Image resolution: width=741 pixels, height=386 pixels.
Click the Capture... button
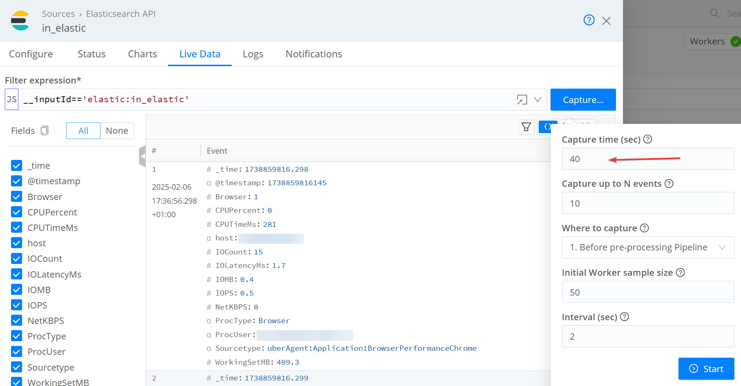[x=583, y=100]
